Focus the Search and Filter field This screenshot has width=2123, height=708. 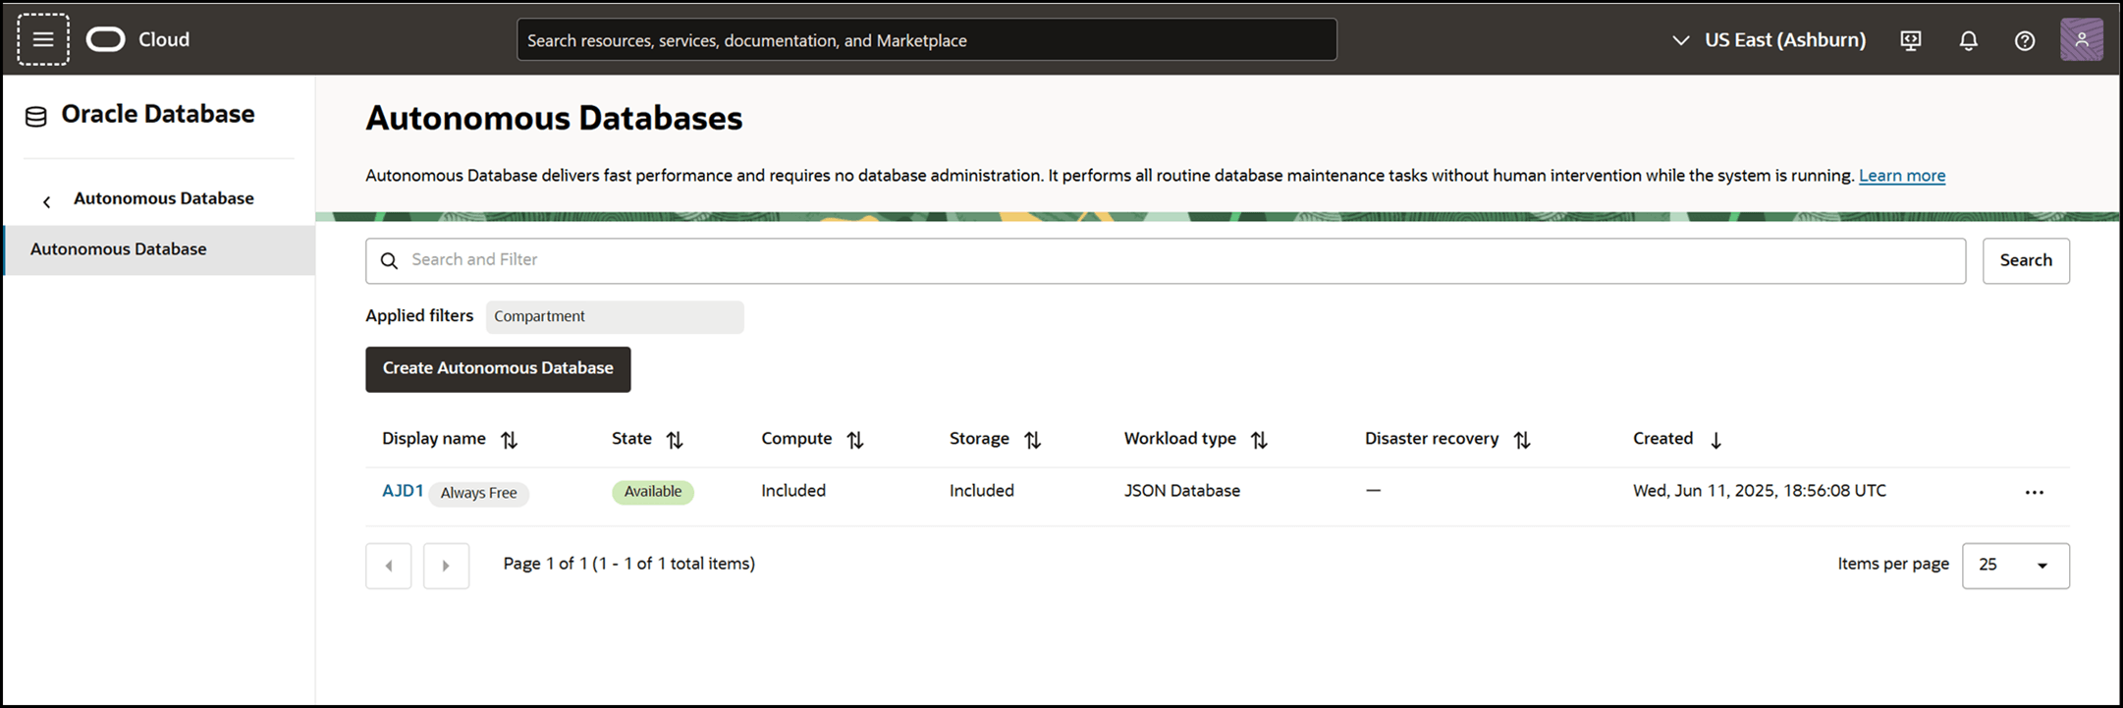1166,260
